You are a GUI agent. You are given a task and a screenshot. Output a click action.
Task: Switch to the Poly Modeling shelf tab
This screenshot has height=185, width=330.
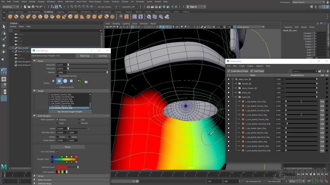point(34,12)
